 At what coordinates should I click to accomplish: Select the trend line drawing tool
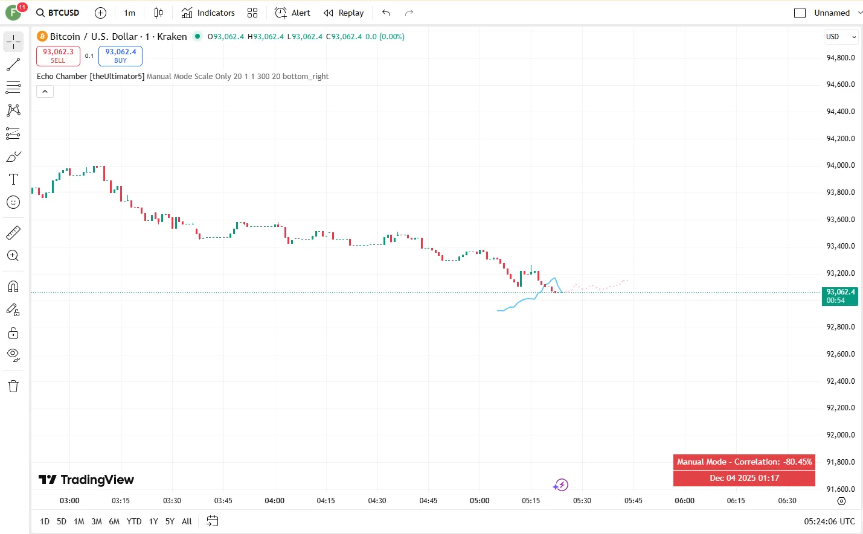[x=13, y=65]
